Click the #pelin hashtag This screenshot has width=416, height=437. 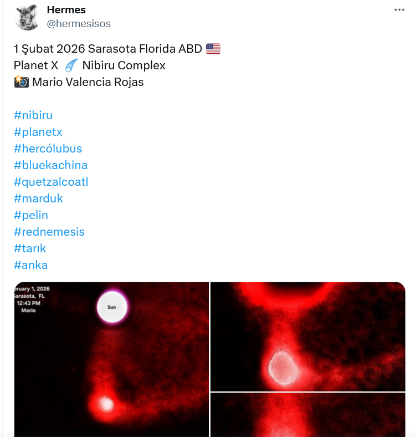[x=31, y=215]
